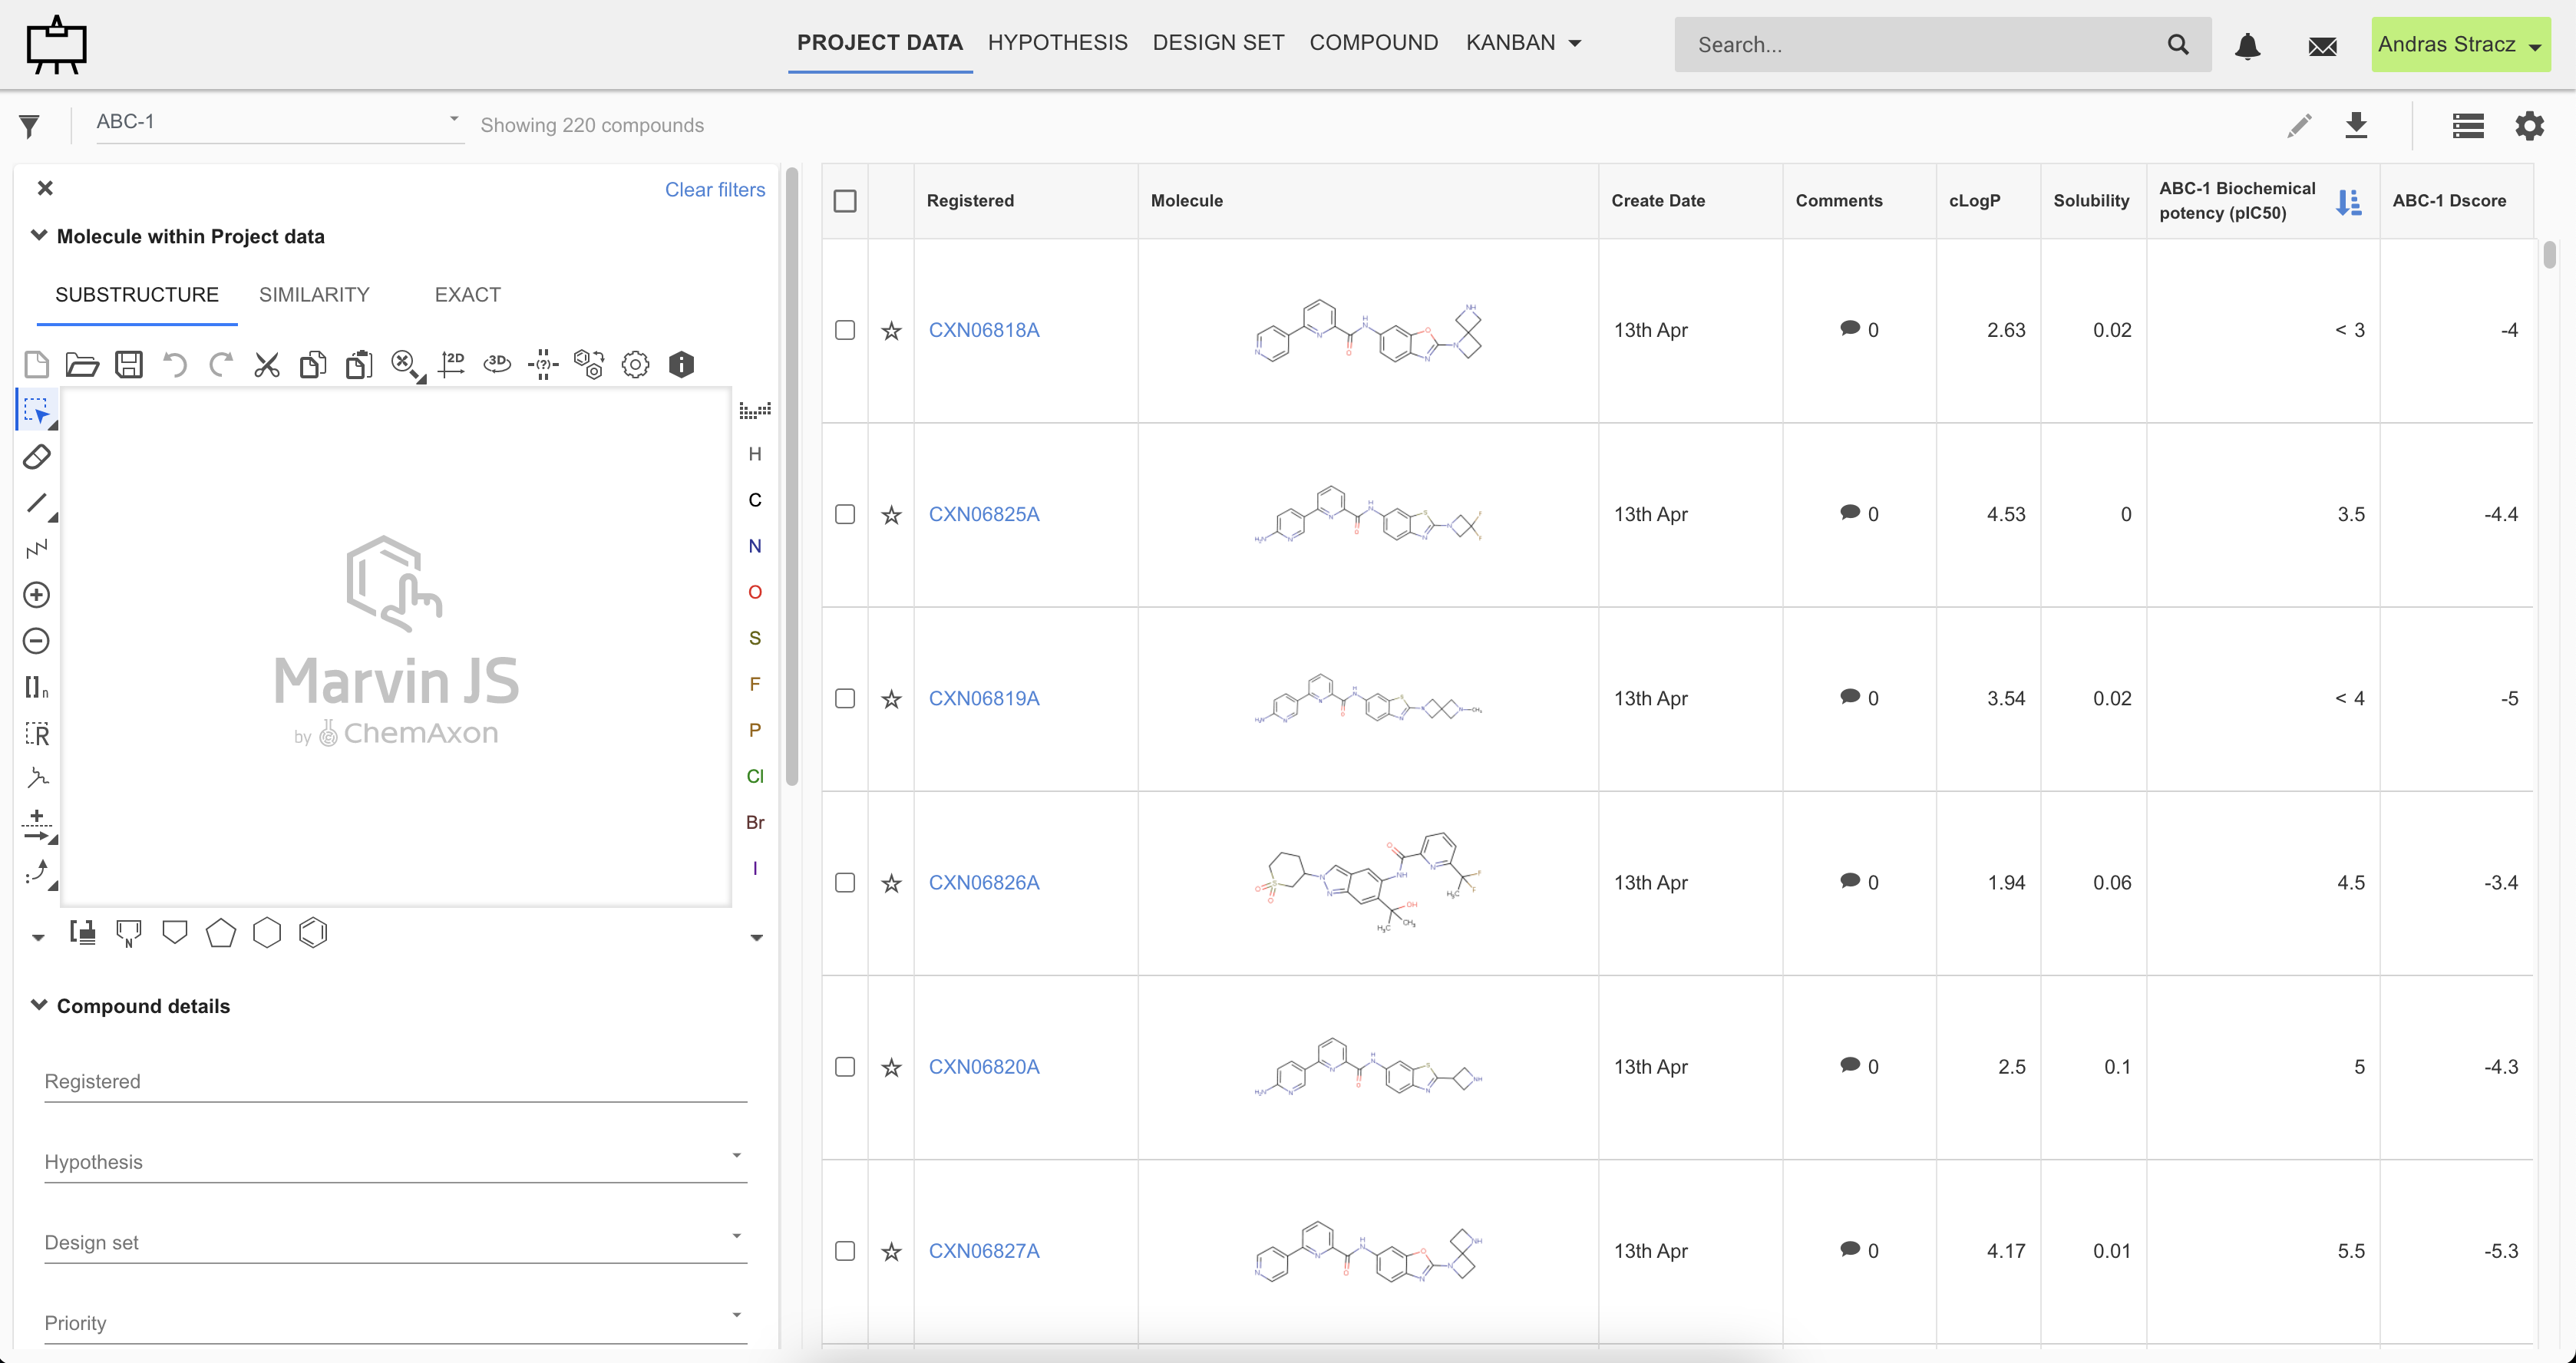Click the filter funnel icon
The width and height of the screenshot is (2576, 1363).
[x=29, y=126]
